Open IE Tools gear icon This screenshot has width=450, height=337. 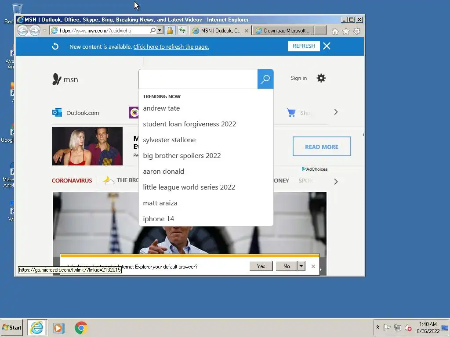click(x=357, y=31)
